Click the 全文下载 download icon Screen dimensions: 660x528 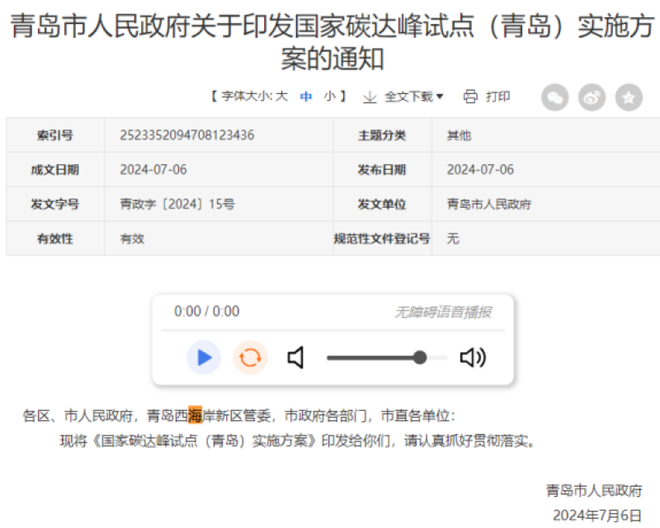(369, 97)
